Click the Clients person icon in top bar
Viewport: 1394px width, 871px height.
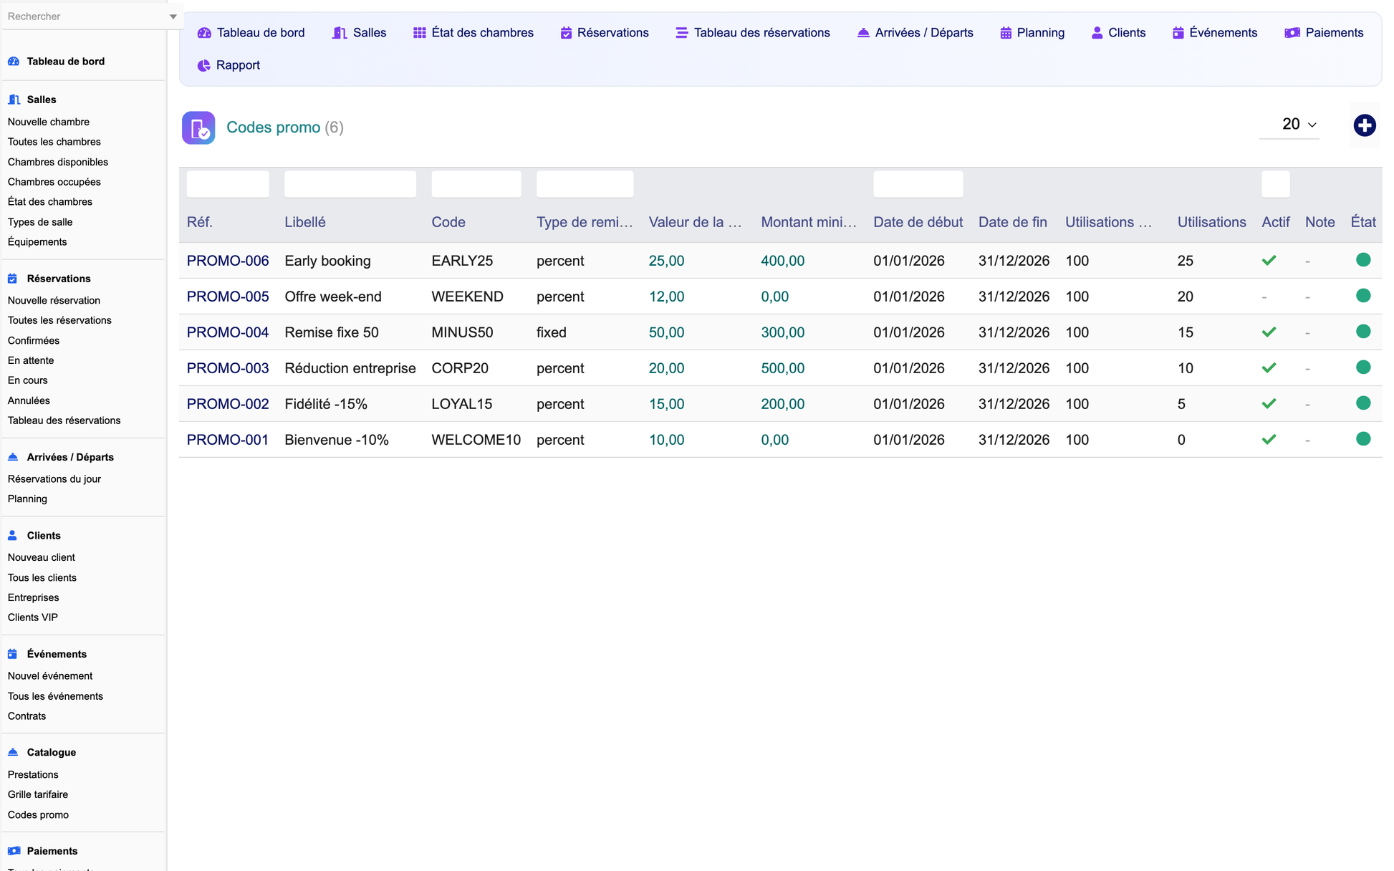pyautogui.click(x=1097, y=33)
